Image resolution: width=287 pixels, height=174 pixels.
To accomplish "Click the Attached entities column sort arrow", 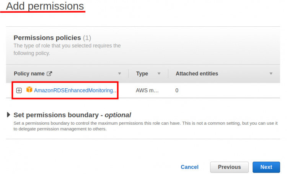I will click(x=271, y=74).
